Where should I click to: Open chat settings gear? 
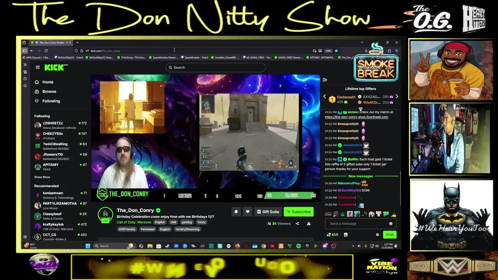[377, 235]
